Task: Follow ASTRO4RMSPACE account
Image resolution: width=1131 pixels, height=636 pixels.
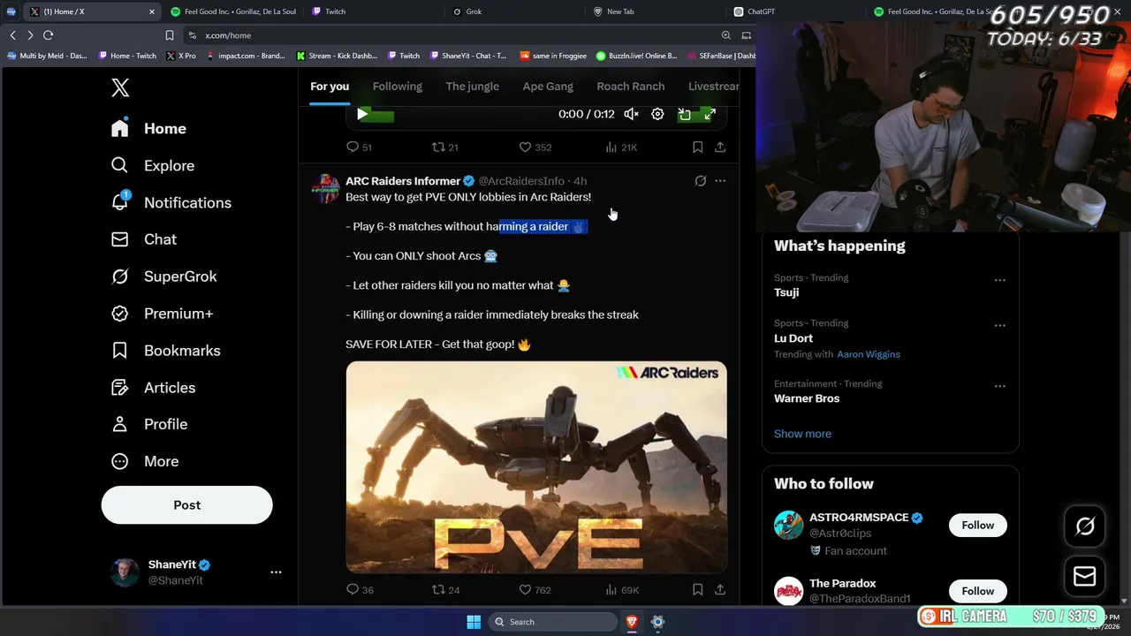Action: coord(977,525)
